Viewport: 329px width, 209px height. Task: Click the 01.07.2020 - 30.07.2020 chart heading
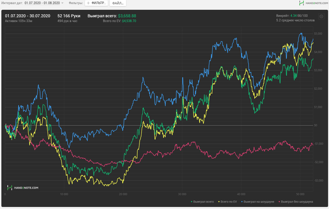point(27,16)
